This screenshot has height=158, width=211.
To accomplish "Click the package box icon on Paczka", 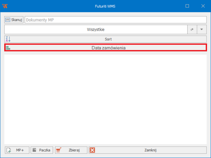I will coord(34,150).
